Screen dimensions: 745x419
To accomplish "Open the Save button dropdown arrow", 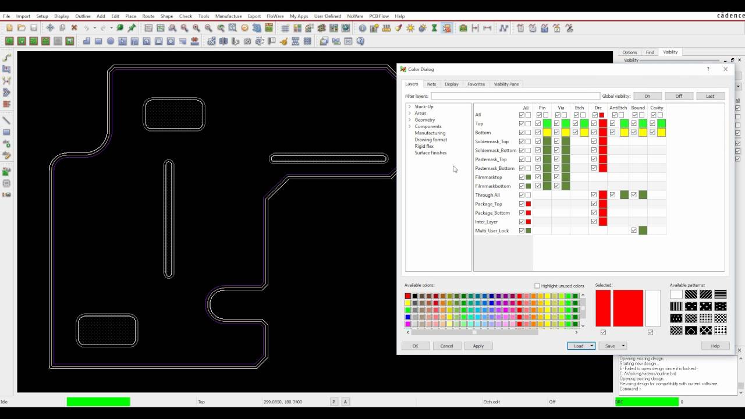I will point(623,346).
